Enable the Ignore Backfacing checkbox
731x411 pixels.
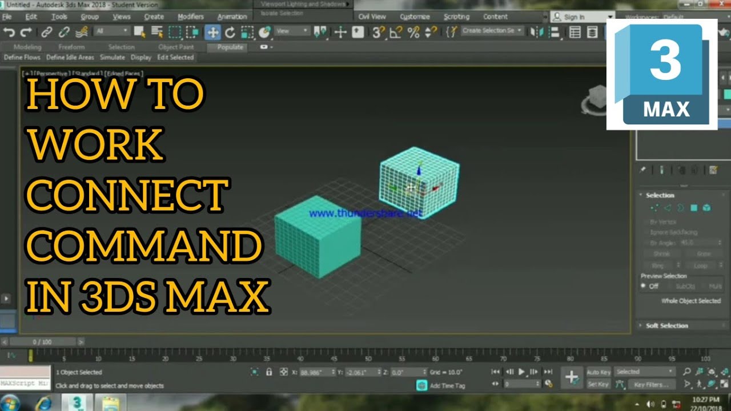pos(646,232)
